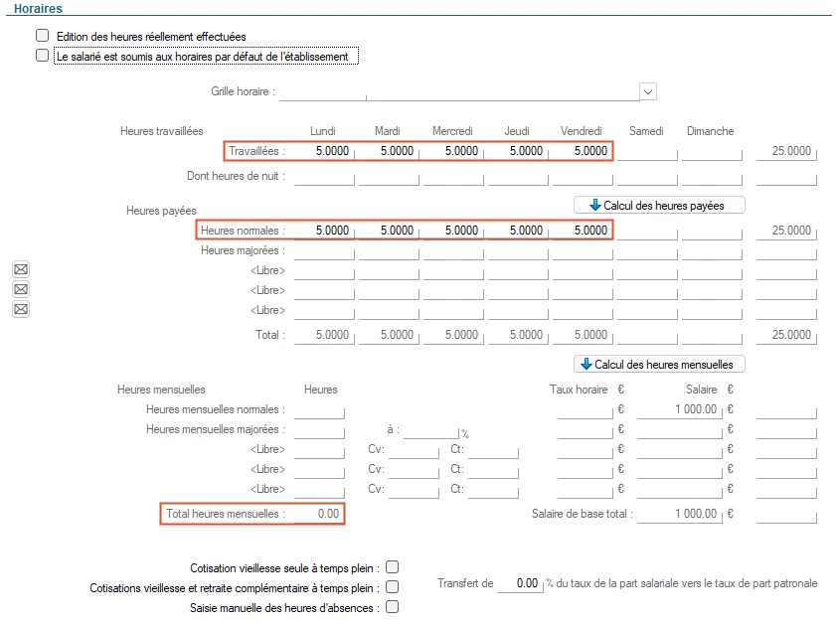Click the 'Horaires' section heading
The width and height of the screenshot is (837, 626).
click(38, 9)
